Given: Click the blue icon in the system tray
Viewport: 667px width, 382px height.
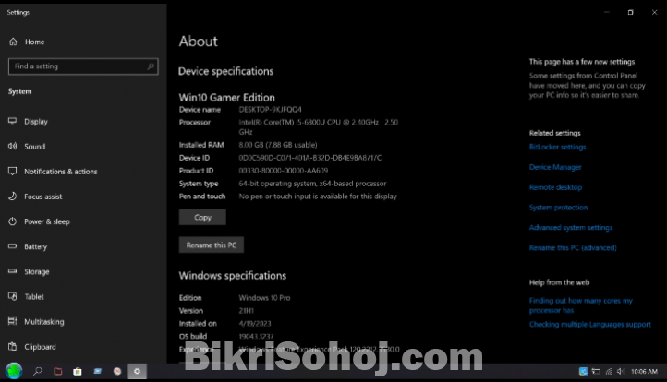Looking at the screenshot, I should tap(583, 371).
